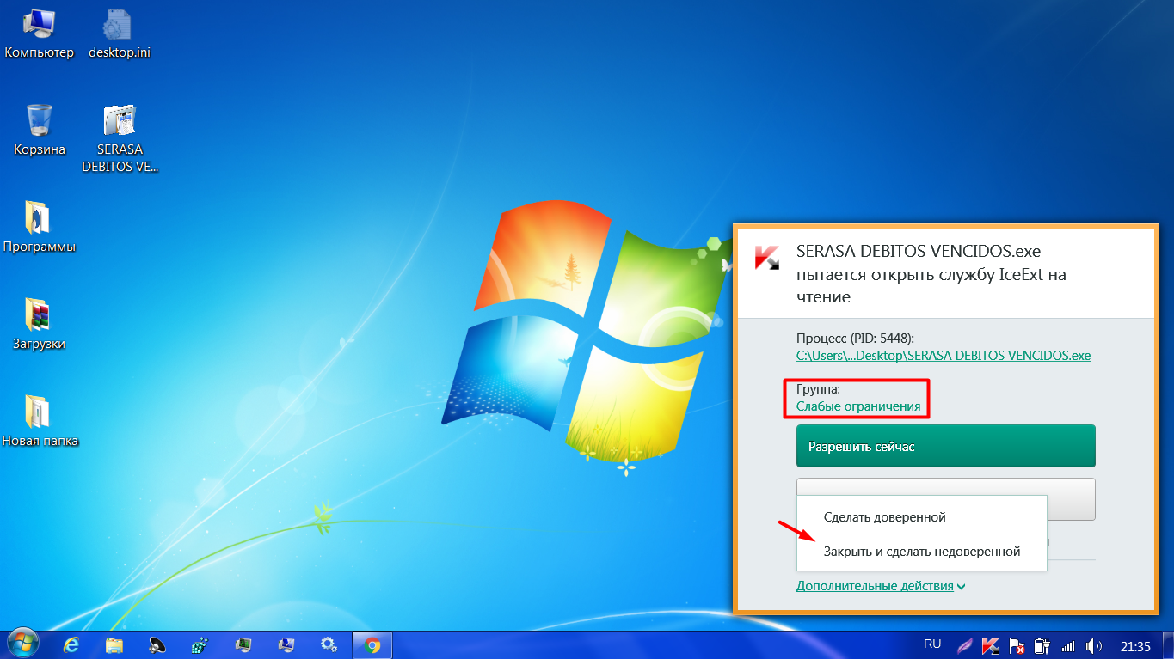Image resolution: width=1174 pixels, height=659 pixels.
Task: Open the Программы desktop folder
Action: coord(40,228)
